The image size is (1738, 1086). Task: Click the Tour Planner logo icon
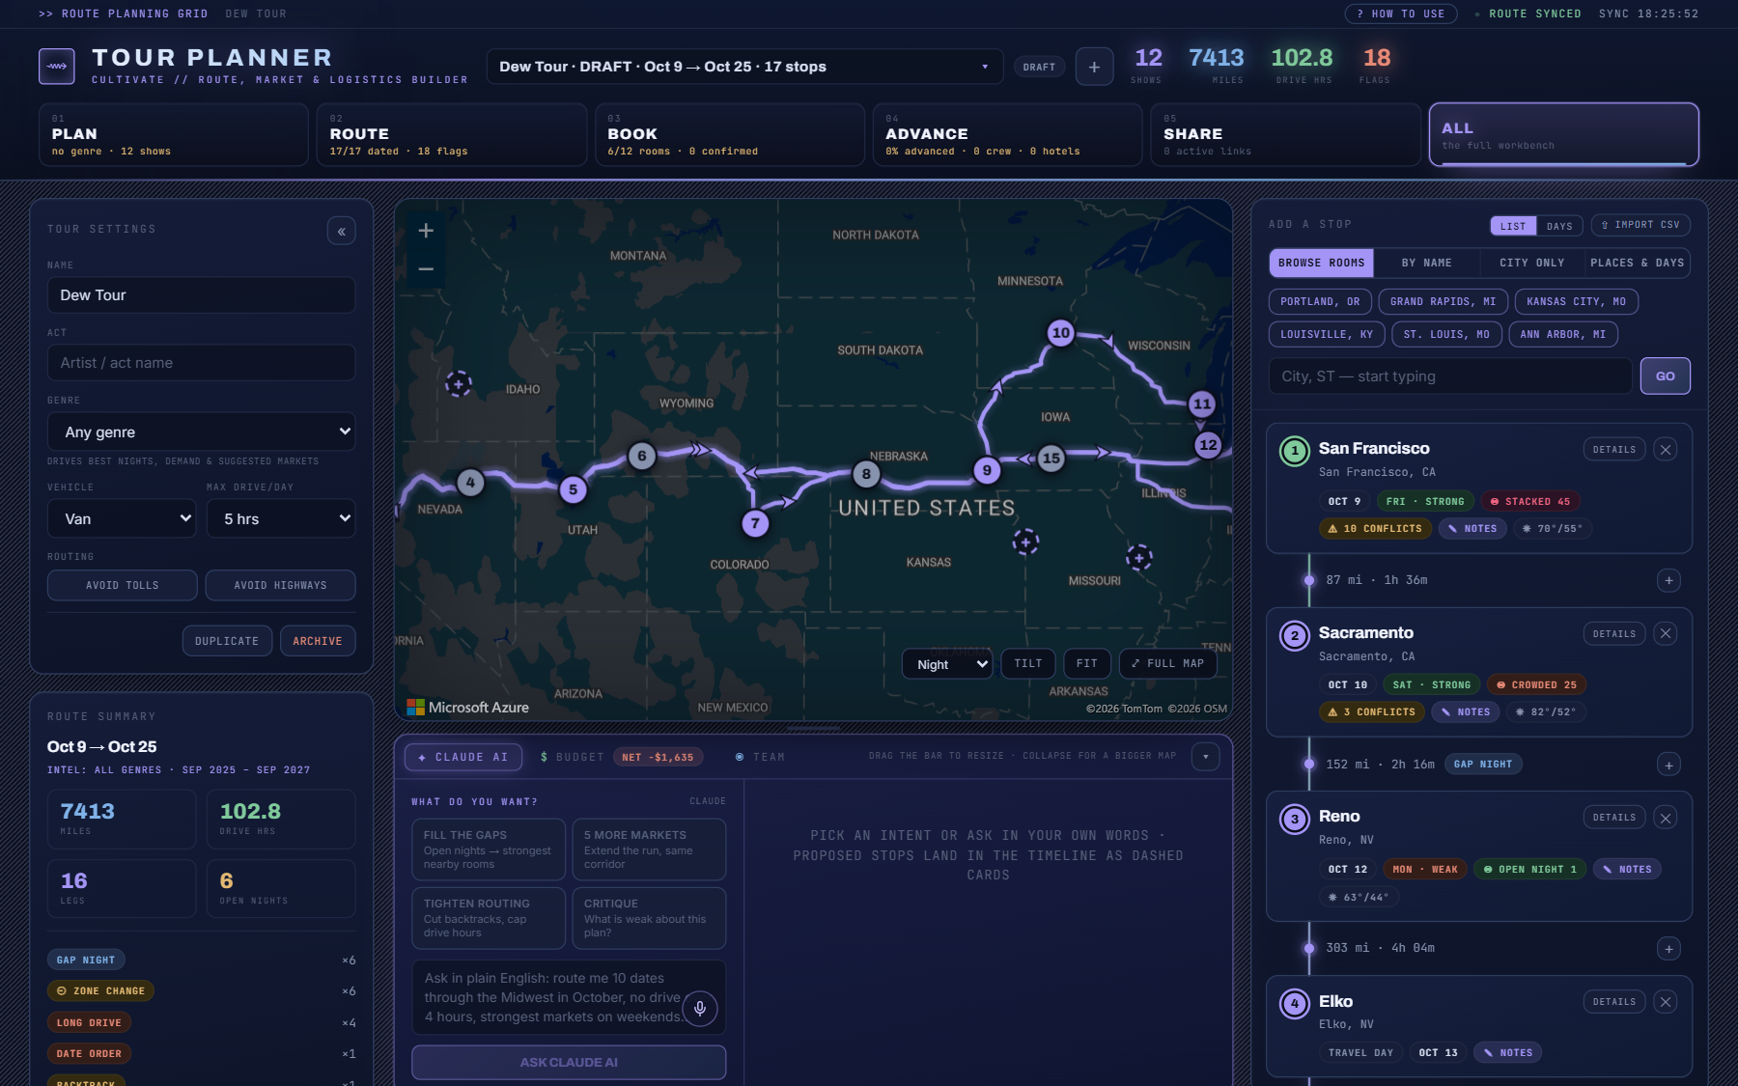tap(56, 66)
